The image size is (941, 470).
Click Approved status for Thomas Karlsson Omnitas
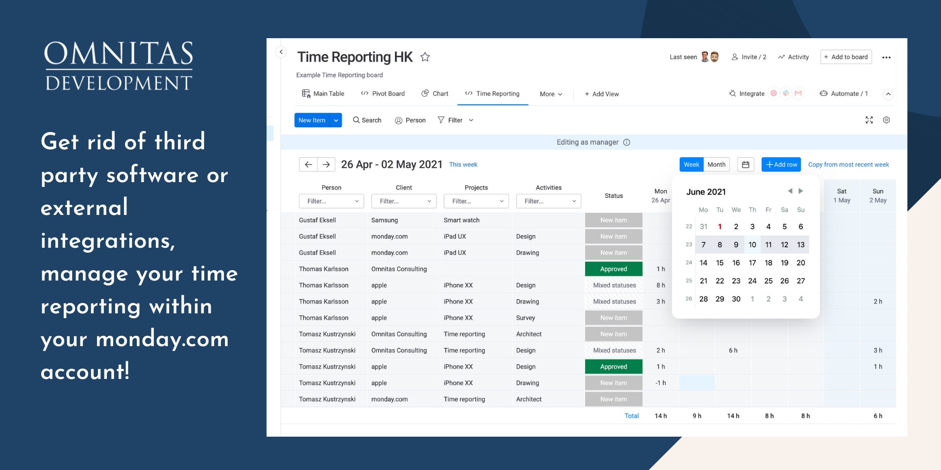614,269
